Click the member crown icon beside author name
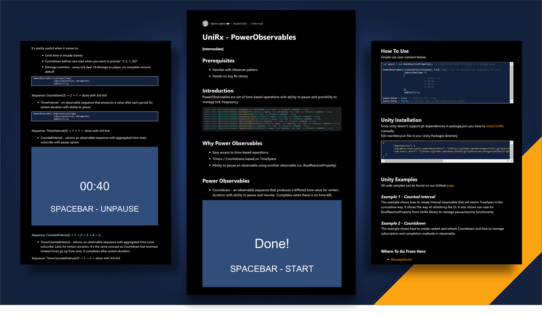542x316 pixels. (x=228, y=23)
